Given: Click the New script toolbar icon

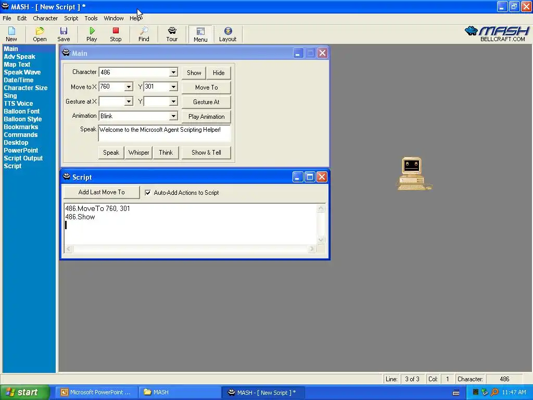Looking at the screenshot, I should tap(11, 34).
